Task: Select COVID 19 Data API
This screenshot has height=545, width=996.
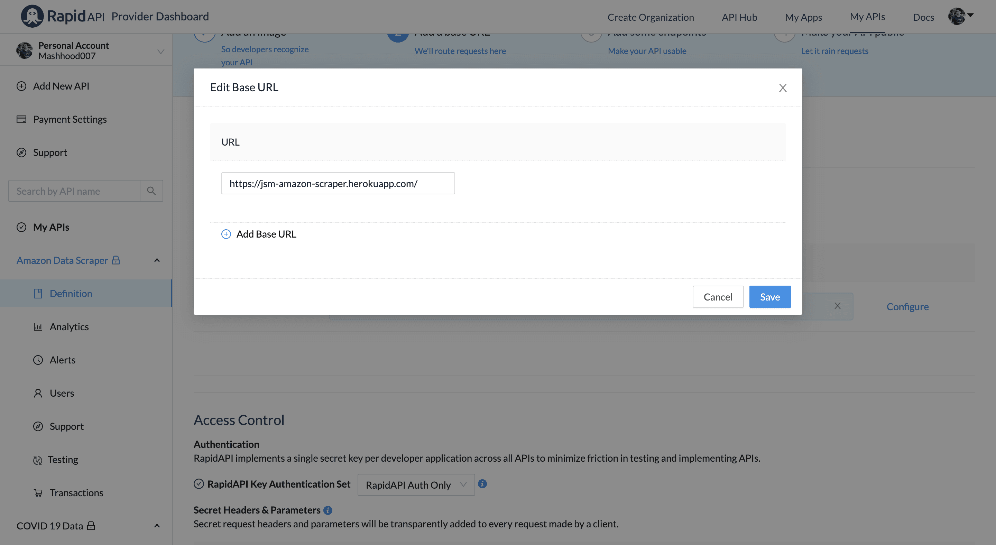Action: [x=49, y=526]
